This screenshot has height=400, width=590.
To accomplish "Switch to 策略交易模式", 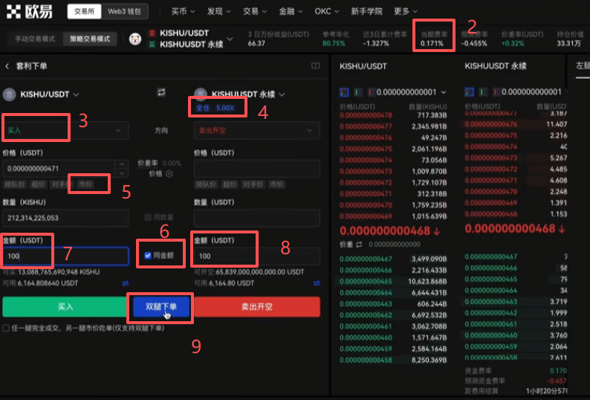I will click(90, 39).
